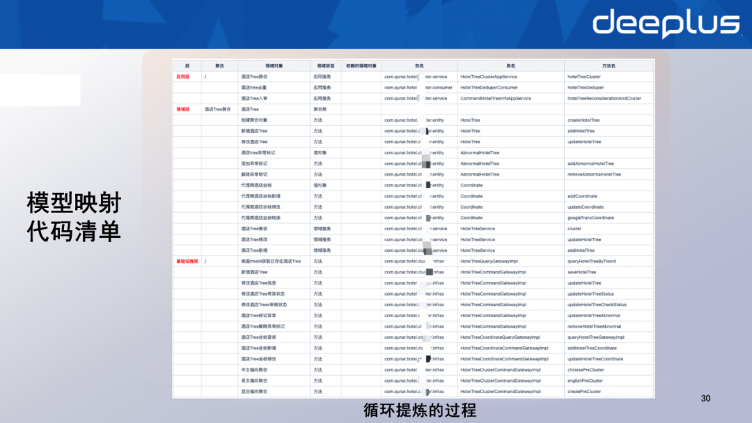Select the red 基础设施层 layer cell
Image resolution: width=752 pixels, height=423 pixels.
187,261
